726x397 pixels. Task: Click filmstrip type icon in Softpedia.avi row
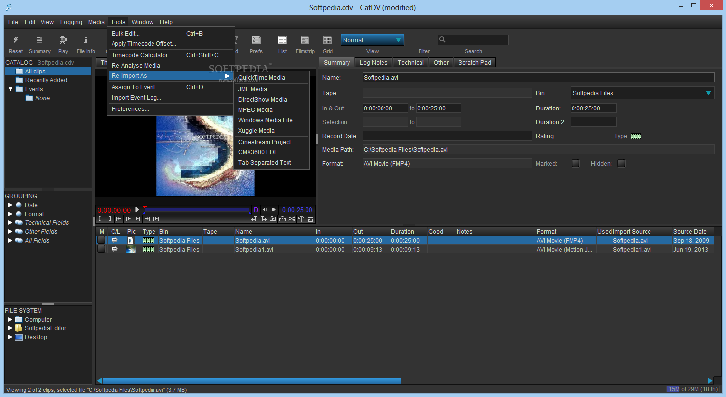(x=149, y=241)
